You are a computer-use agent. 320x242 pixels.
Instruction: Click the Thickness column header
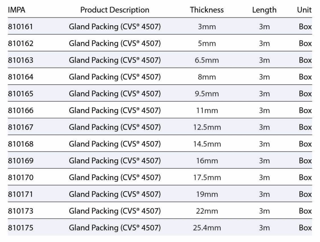[x=207, y=10]
